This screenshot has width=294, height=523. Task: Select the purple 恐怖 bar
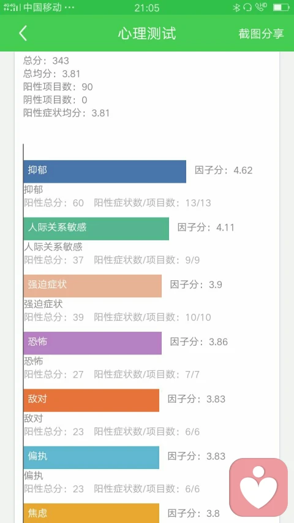coord(92,343)
